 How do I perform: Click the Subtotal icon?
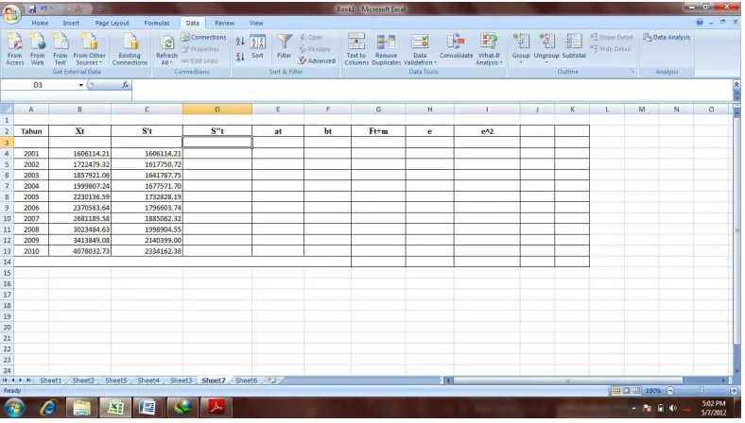[574, 46]
